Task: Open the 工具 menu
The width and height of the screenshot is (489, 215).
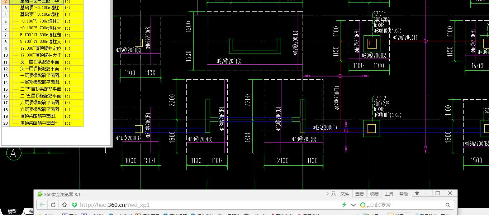Action: 389,194
